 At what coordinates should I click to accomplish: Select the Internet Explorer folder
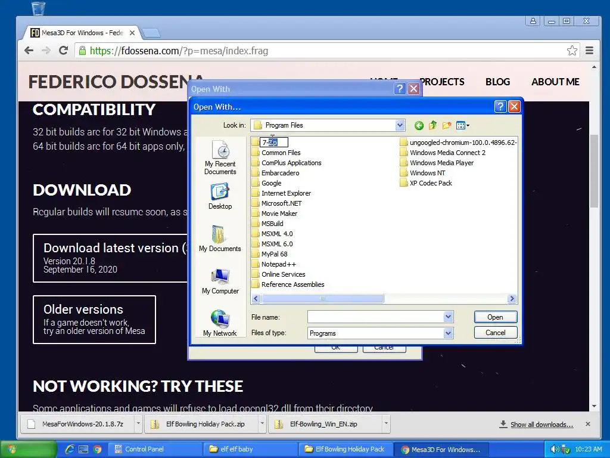click(282, 193)
